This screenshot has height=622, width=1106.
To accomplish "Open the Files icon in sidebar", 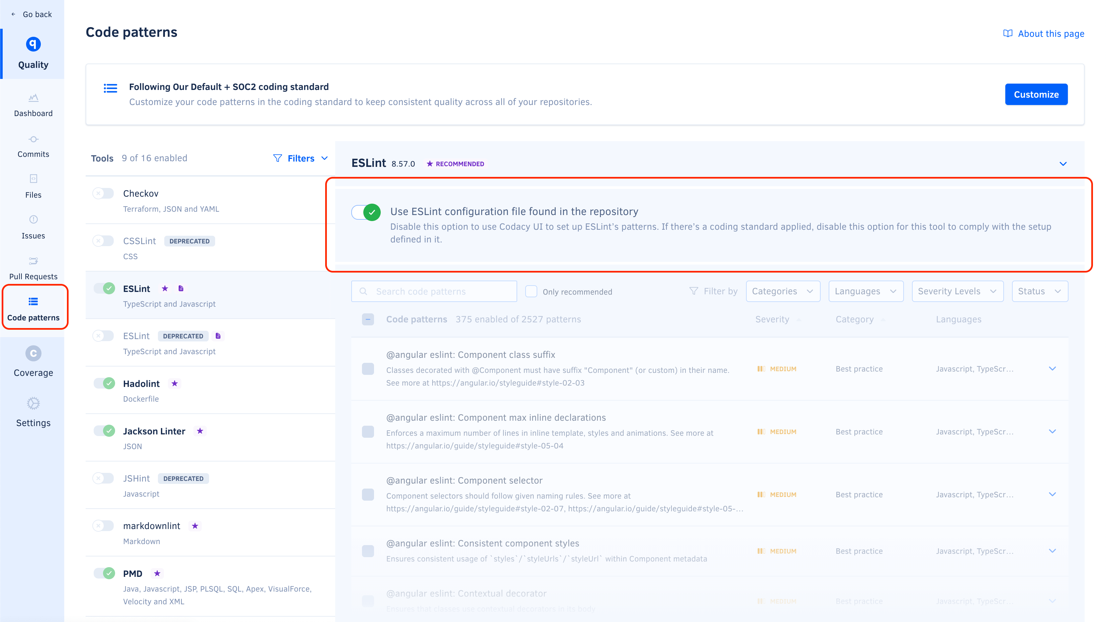I will pos(33,179).
